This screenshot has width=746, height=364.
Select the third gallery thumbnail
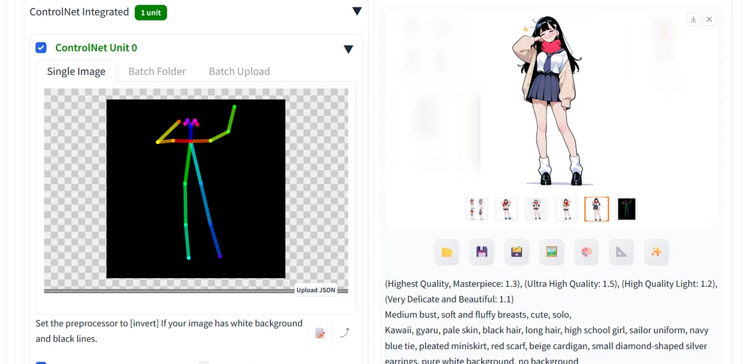[x=536, y=209]
